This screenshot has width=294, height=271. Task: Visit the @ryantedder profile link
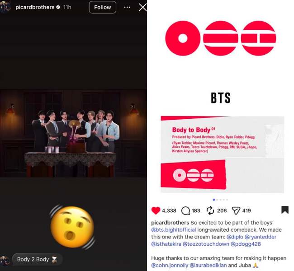tap(261, 237)
